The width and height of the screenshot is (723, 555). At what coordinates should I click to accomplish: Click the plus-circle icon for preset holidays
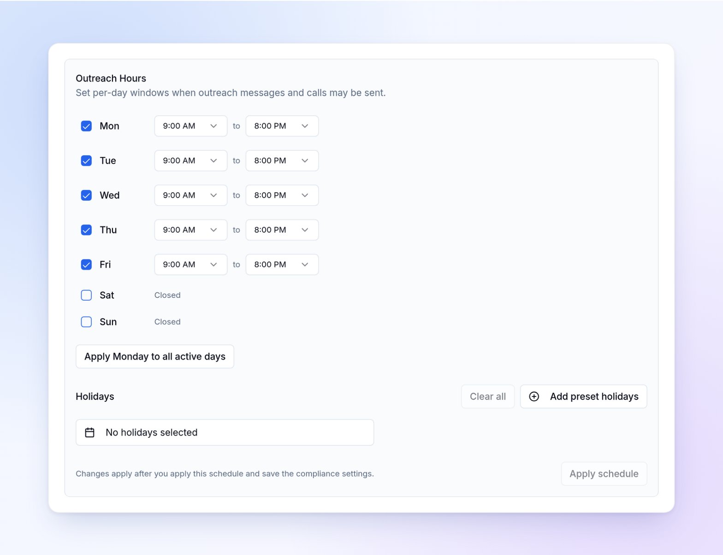click(x=534, y=396)
